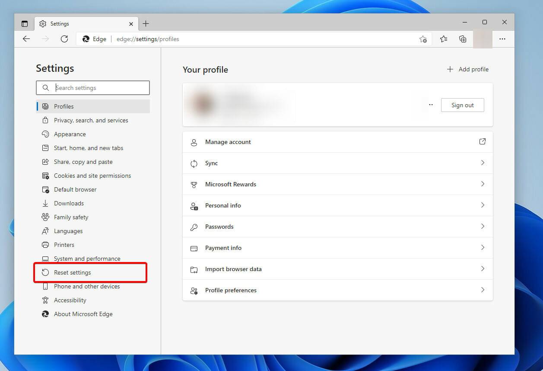Select Profiles in settings sidebar
This screenshot has height=371, width=543.
[x=93, y=106]
